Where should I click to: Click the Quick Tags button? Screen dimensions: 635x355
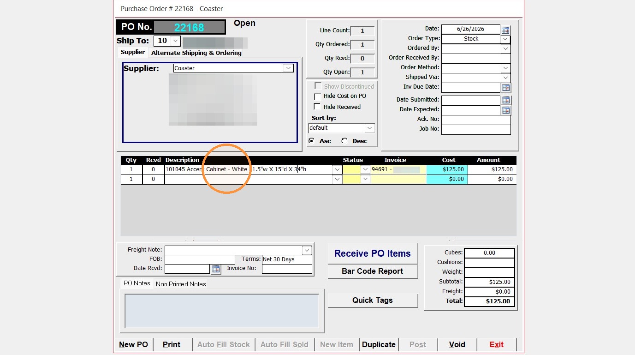coord(373,301)
